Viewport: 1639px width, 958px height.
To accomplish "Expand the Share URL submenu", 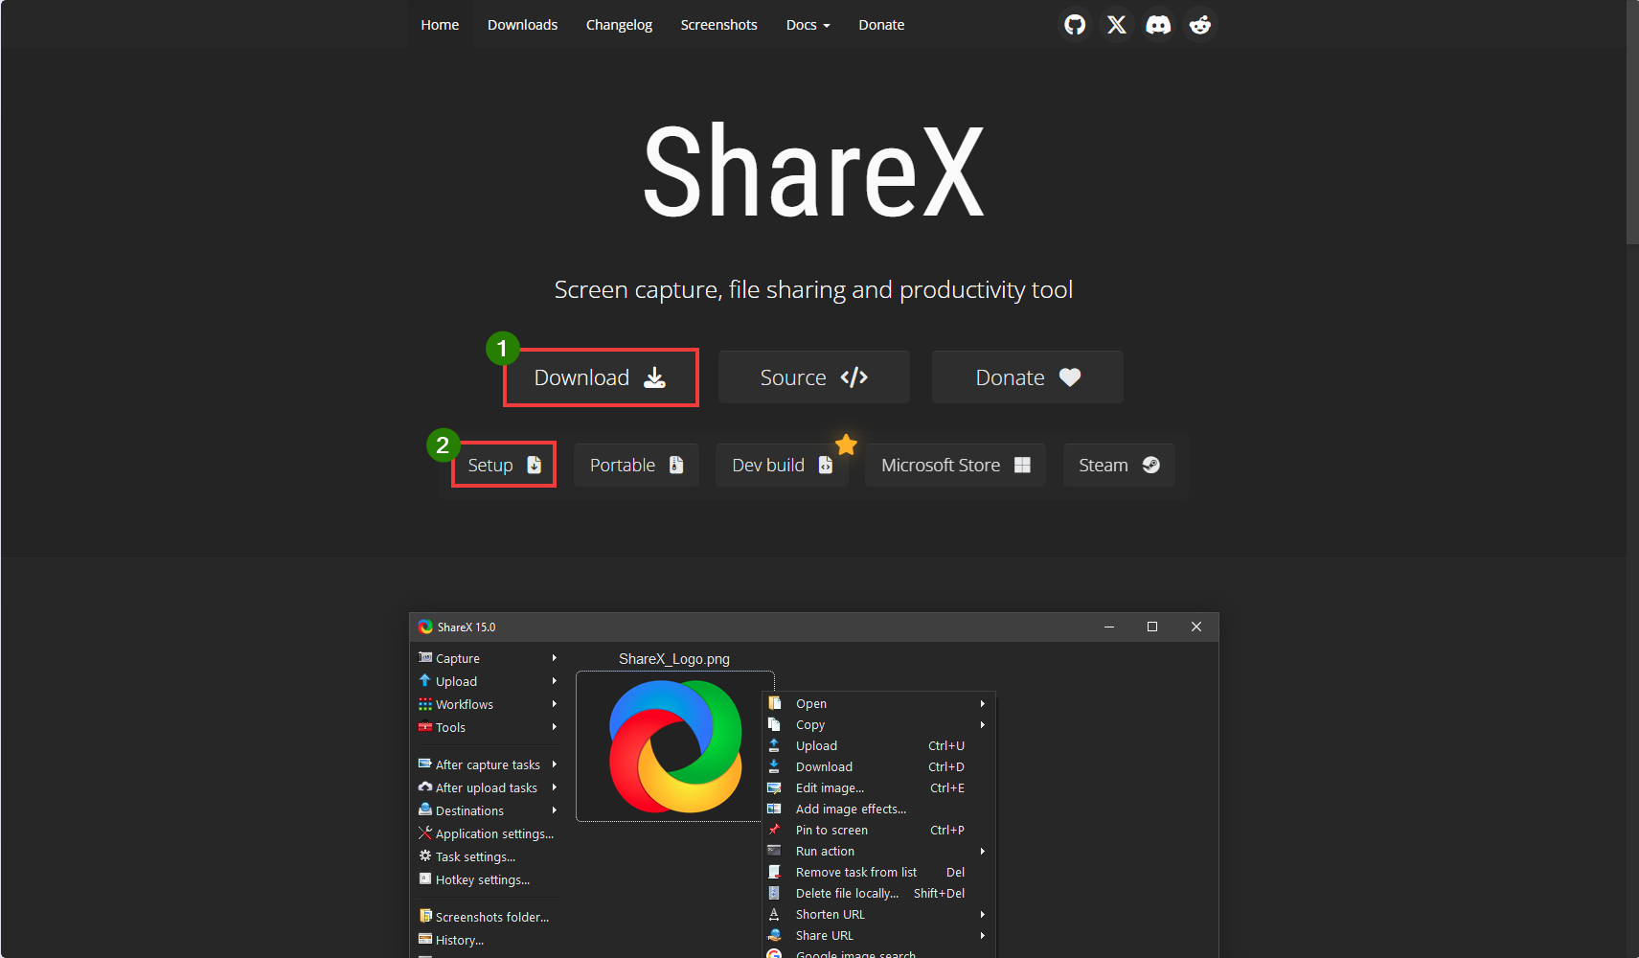I will 878,935.
